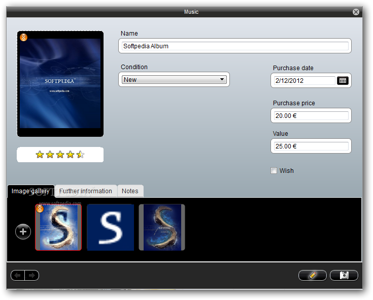Click the Purchase price field 20.00 €
Screen dimensions: 373x300
(x=311, y=116)
